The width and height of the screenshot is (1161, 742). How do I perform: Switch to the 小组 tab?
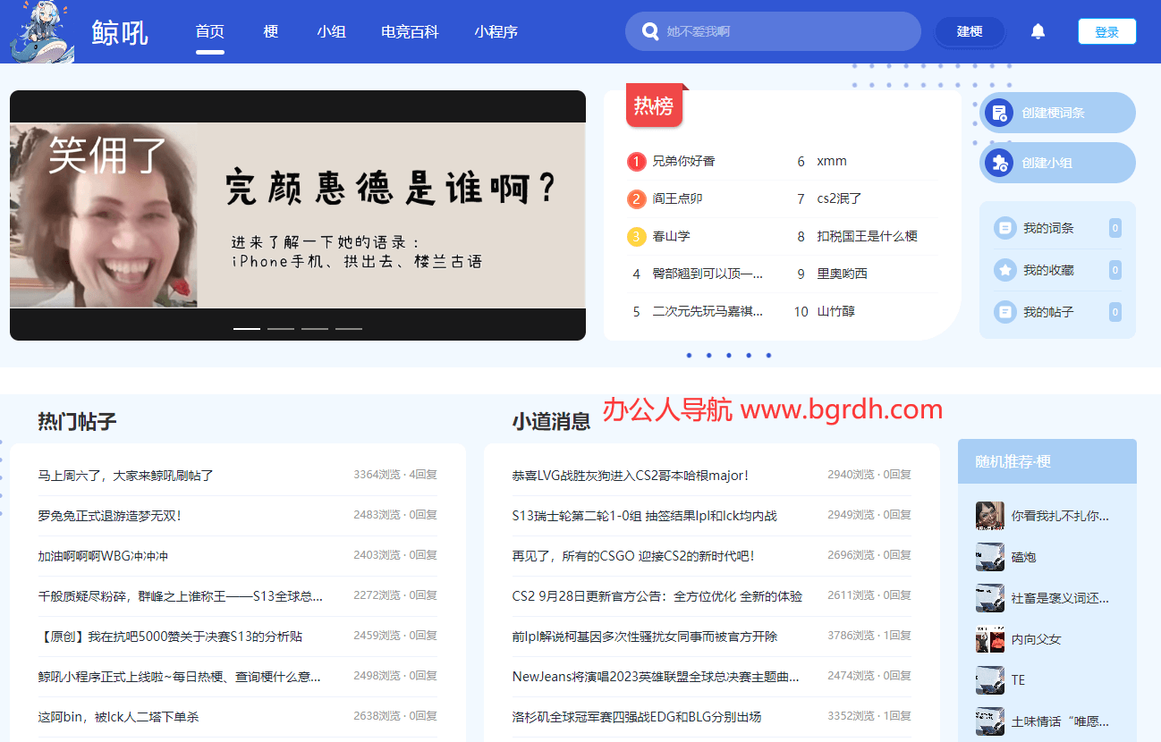click(331, 31)
